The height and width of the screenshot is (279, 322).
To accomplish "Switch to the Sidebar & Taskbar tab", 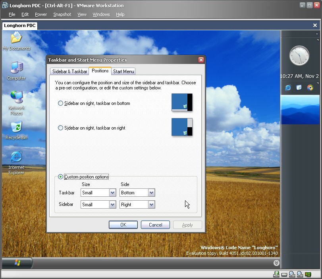I will tap(69, 72).
